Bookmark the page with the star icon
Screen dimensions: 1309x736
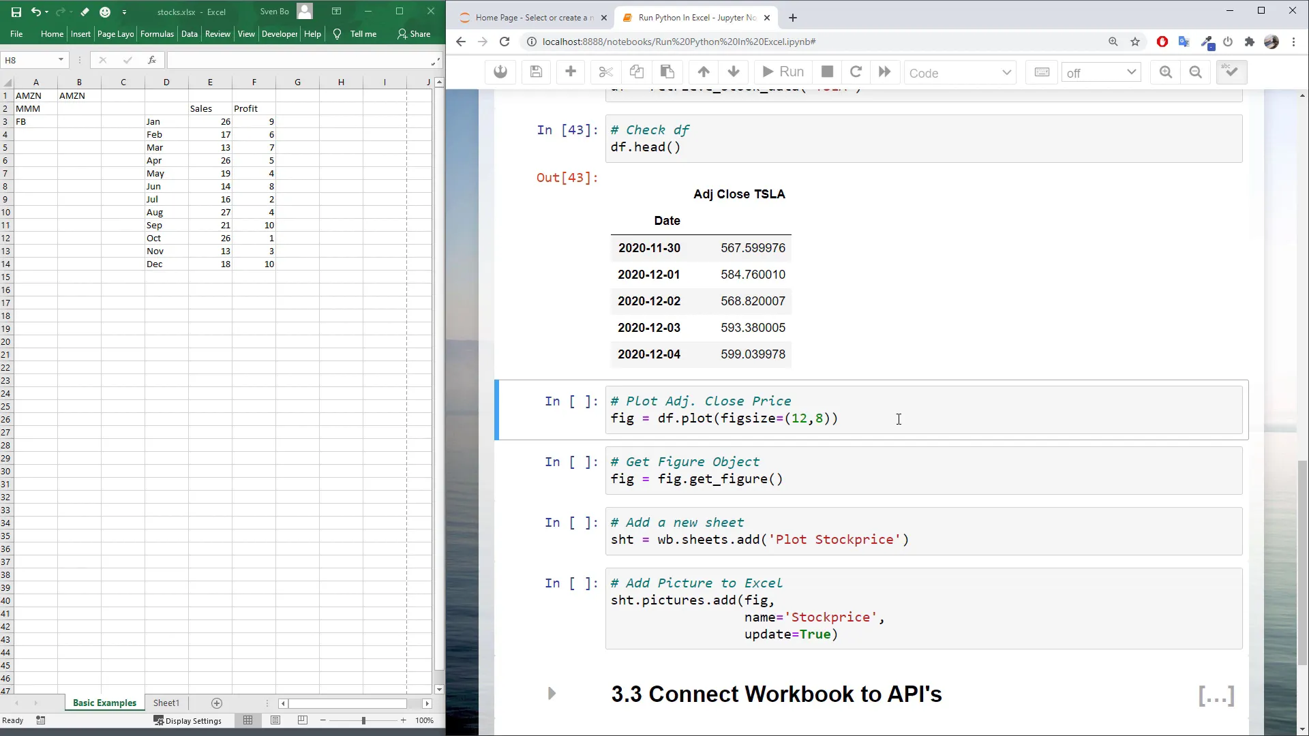(1135, 42)
